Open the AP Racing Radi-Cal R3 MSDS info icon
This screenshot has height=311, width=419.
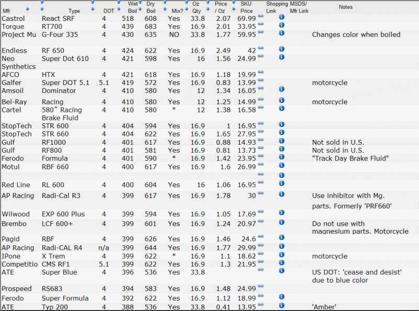(x=281, y=194)
